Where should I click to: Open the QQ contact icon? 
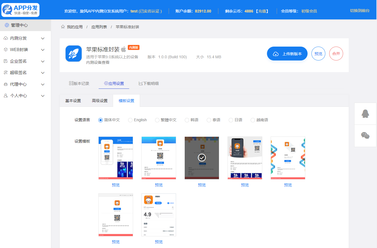point(365,113)
